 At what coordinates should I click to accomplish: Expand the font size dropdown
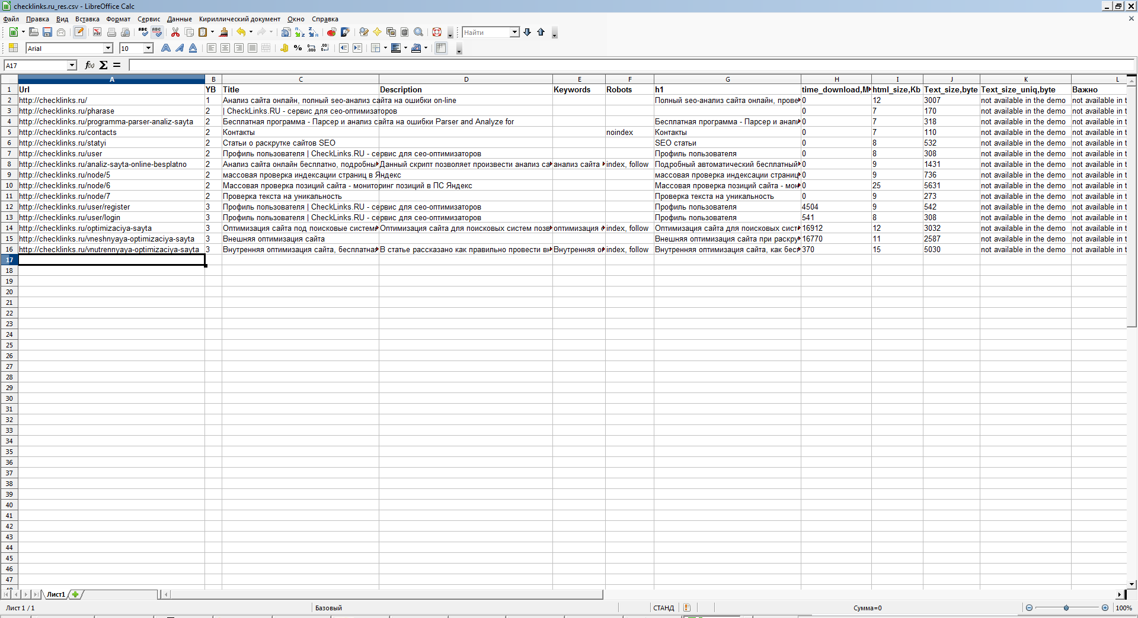point(148,49)
